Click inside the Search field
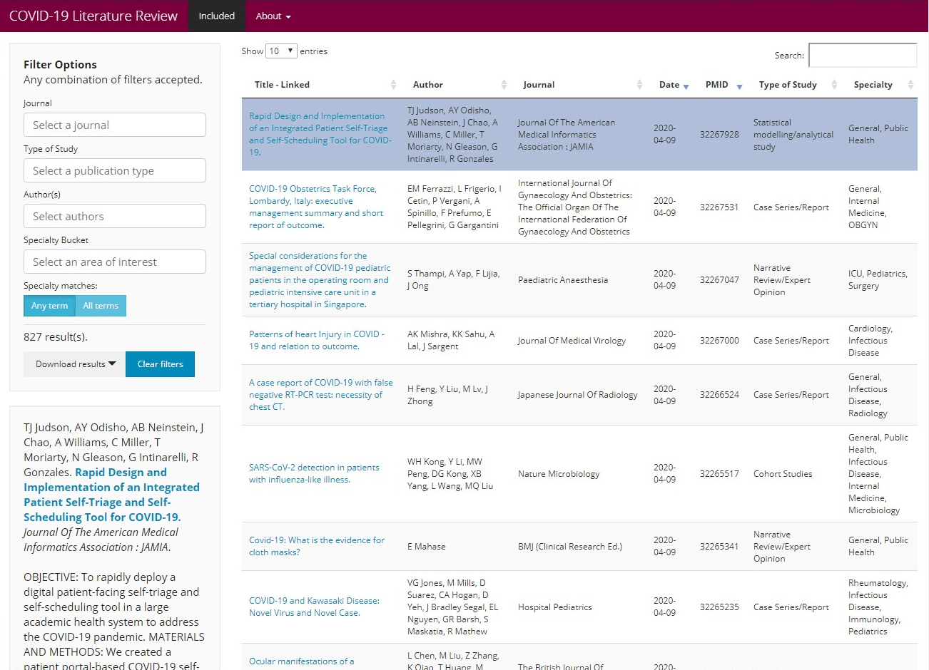 click(862, 55)
